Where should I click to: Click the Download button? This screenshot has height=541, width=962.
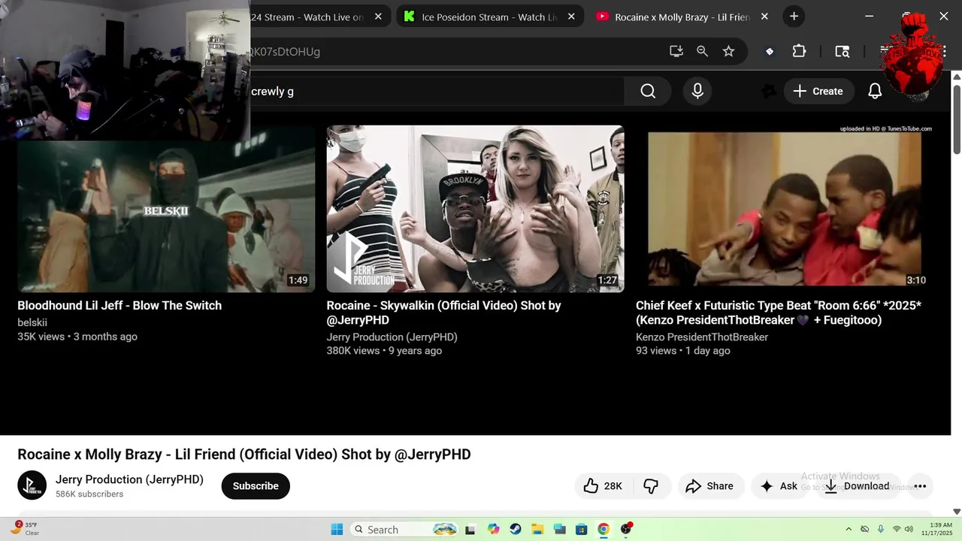coord(857,486)
